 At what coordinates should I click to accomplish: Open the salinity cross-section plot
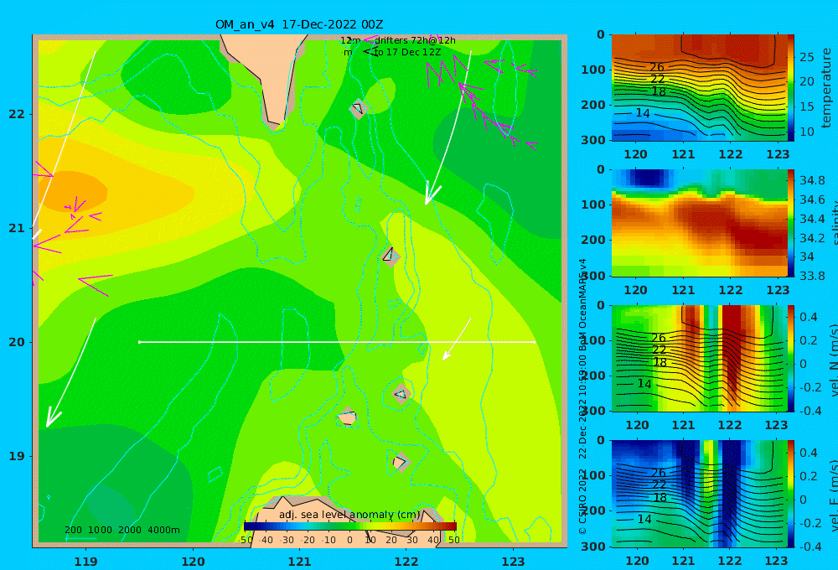point(699,223)
